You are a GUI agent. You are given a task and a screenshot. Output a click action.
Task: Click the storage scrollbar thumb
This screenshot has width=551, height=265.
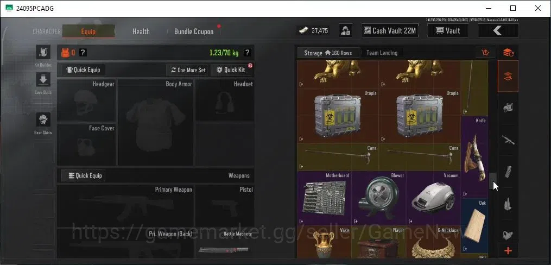(x=493, y=181)
